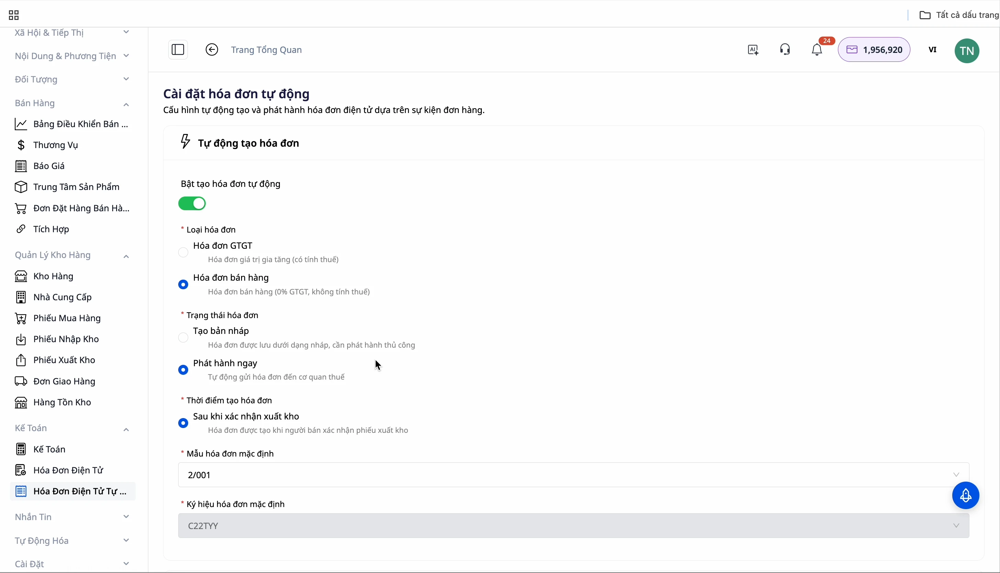Click the headset support icon

[785, 49]
